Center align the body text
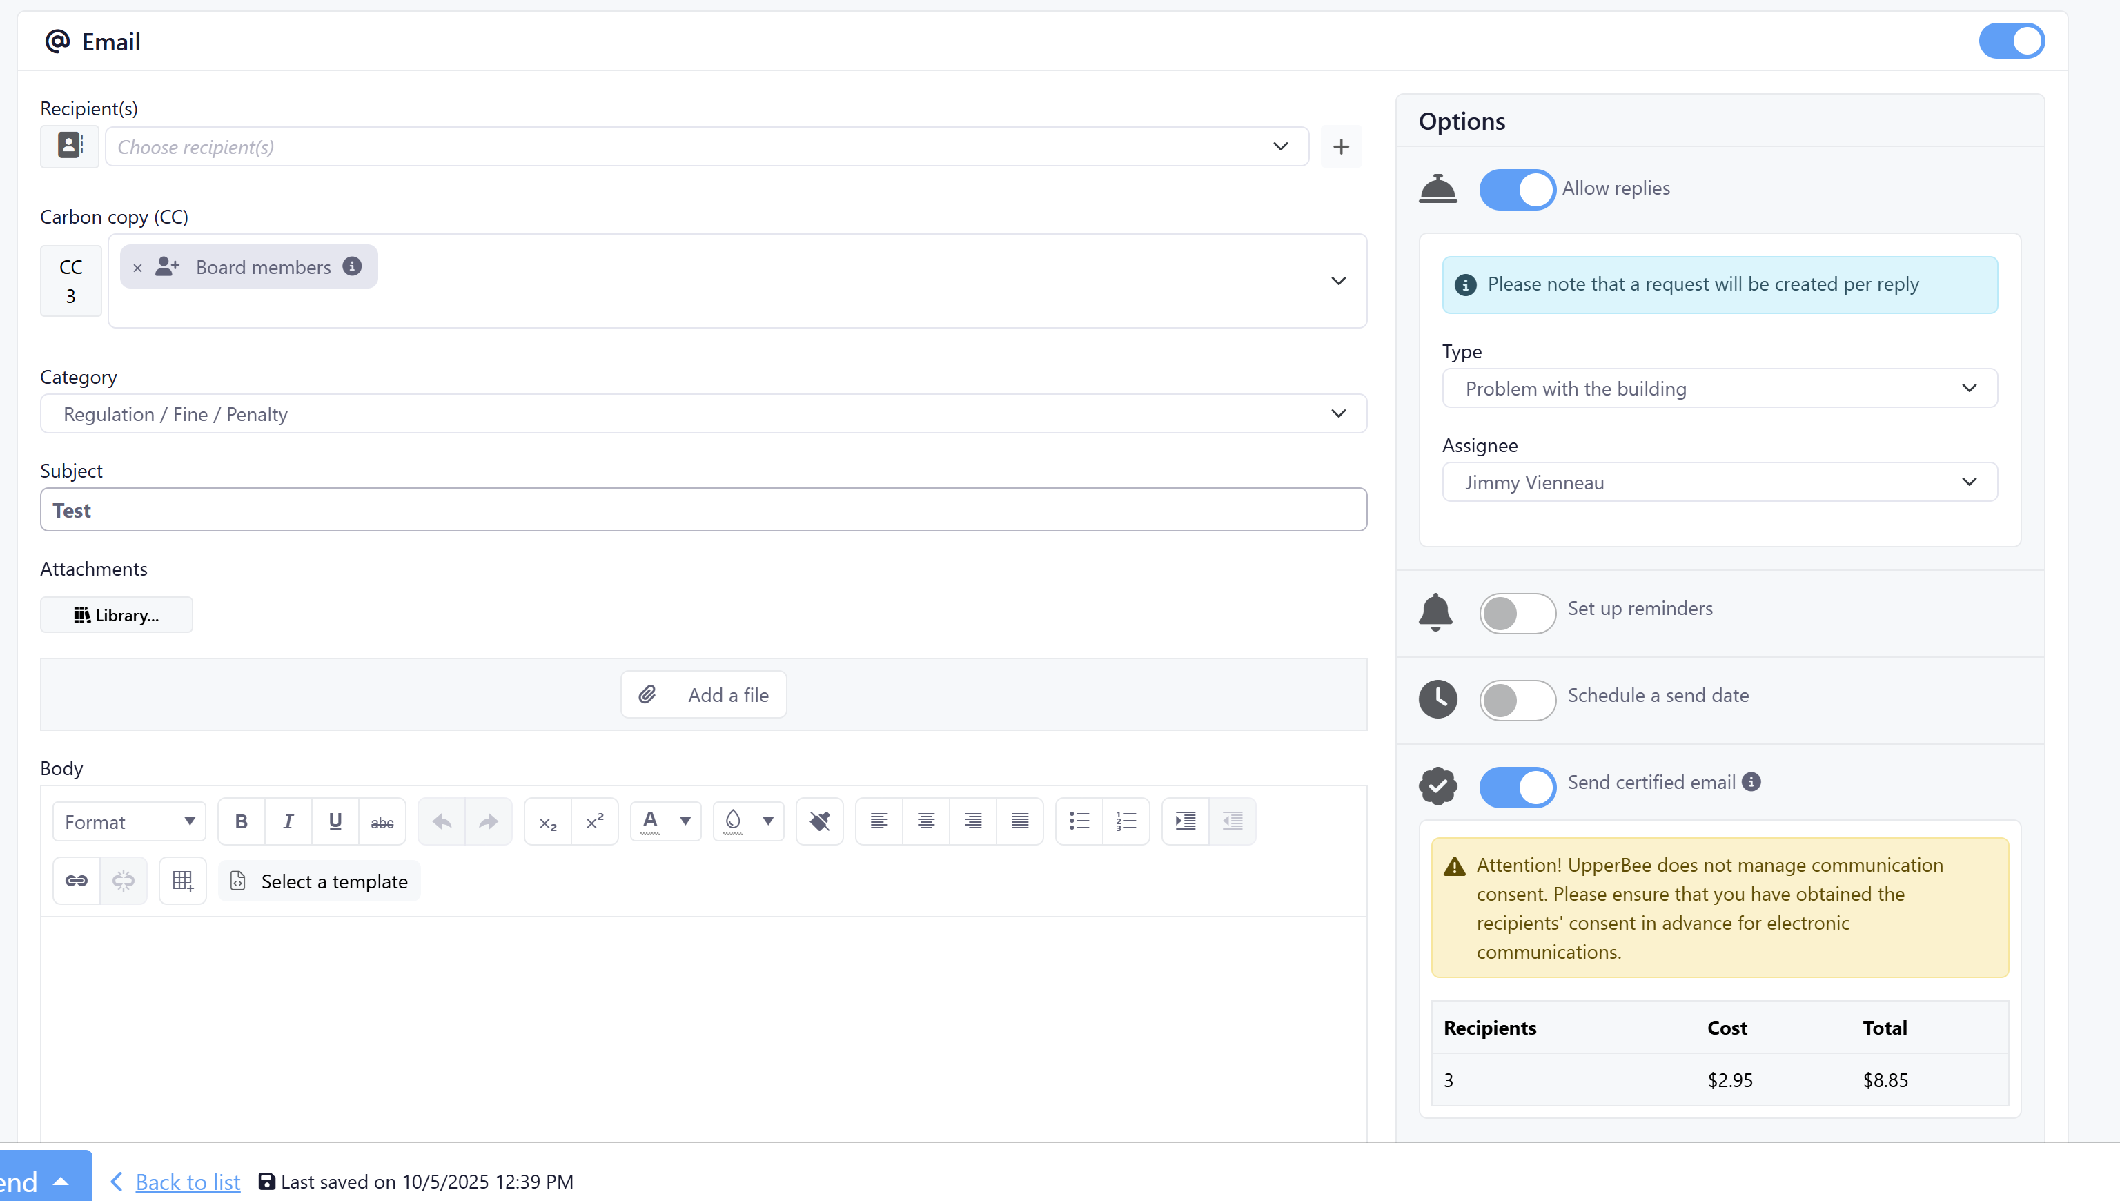 tap(926, 821)
